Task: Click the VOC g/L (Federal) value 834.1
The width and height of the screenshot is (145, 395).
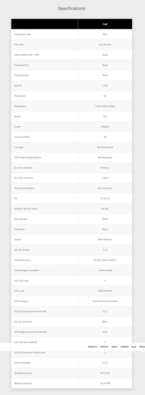Action: tap(105, 322)
